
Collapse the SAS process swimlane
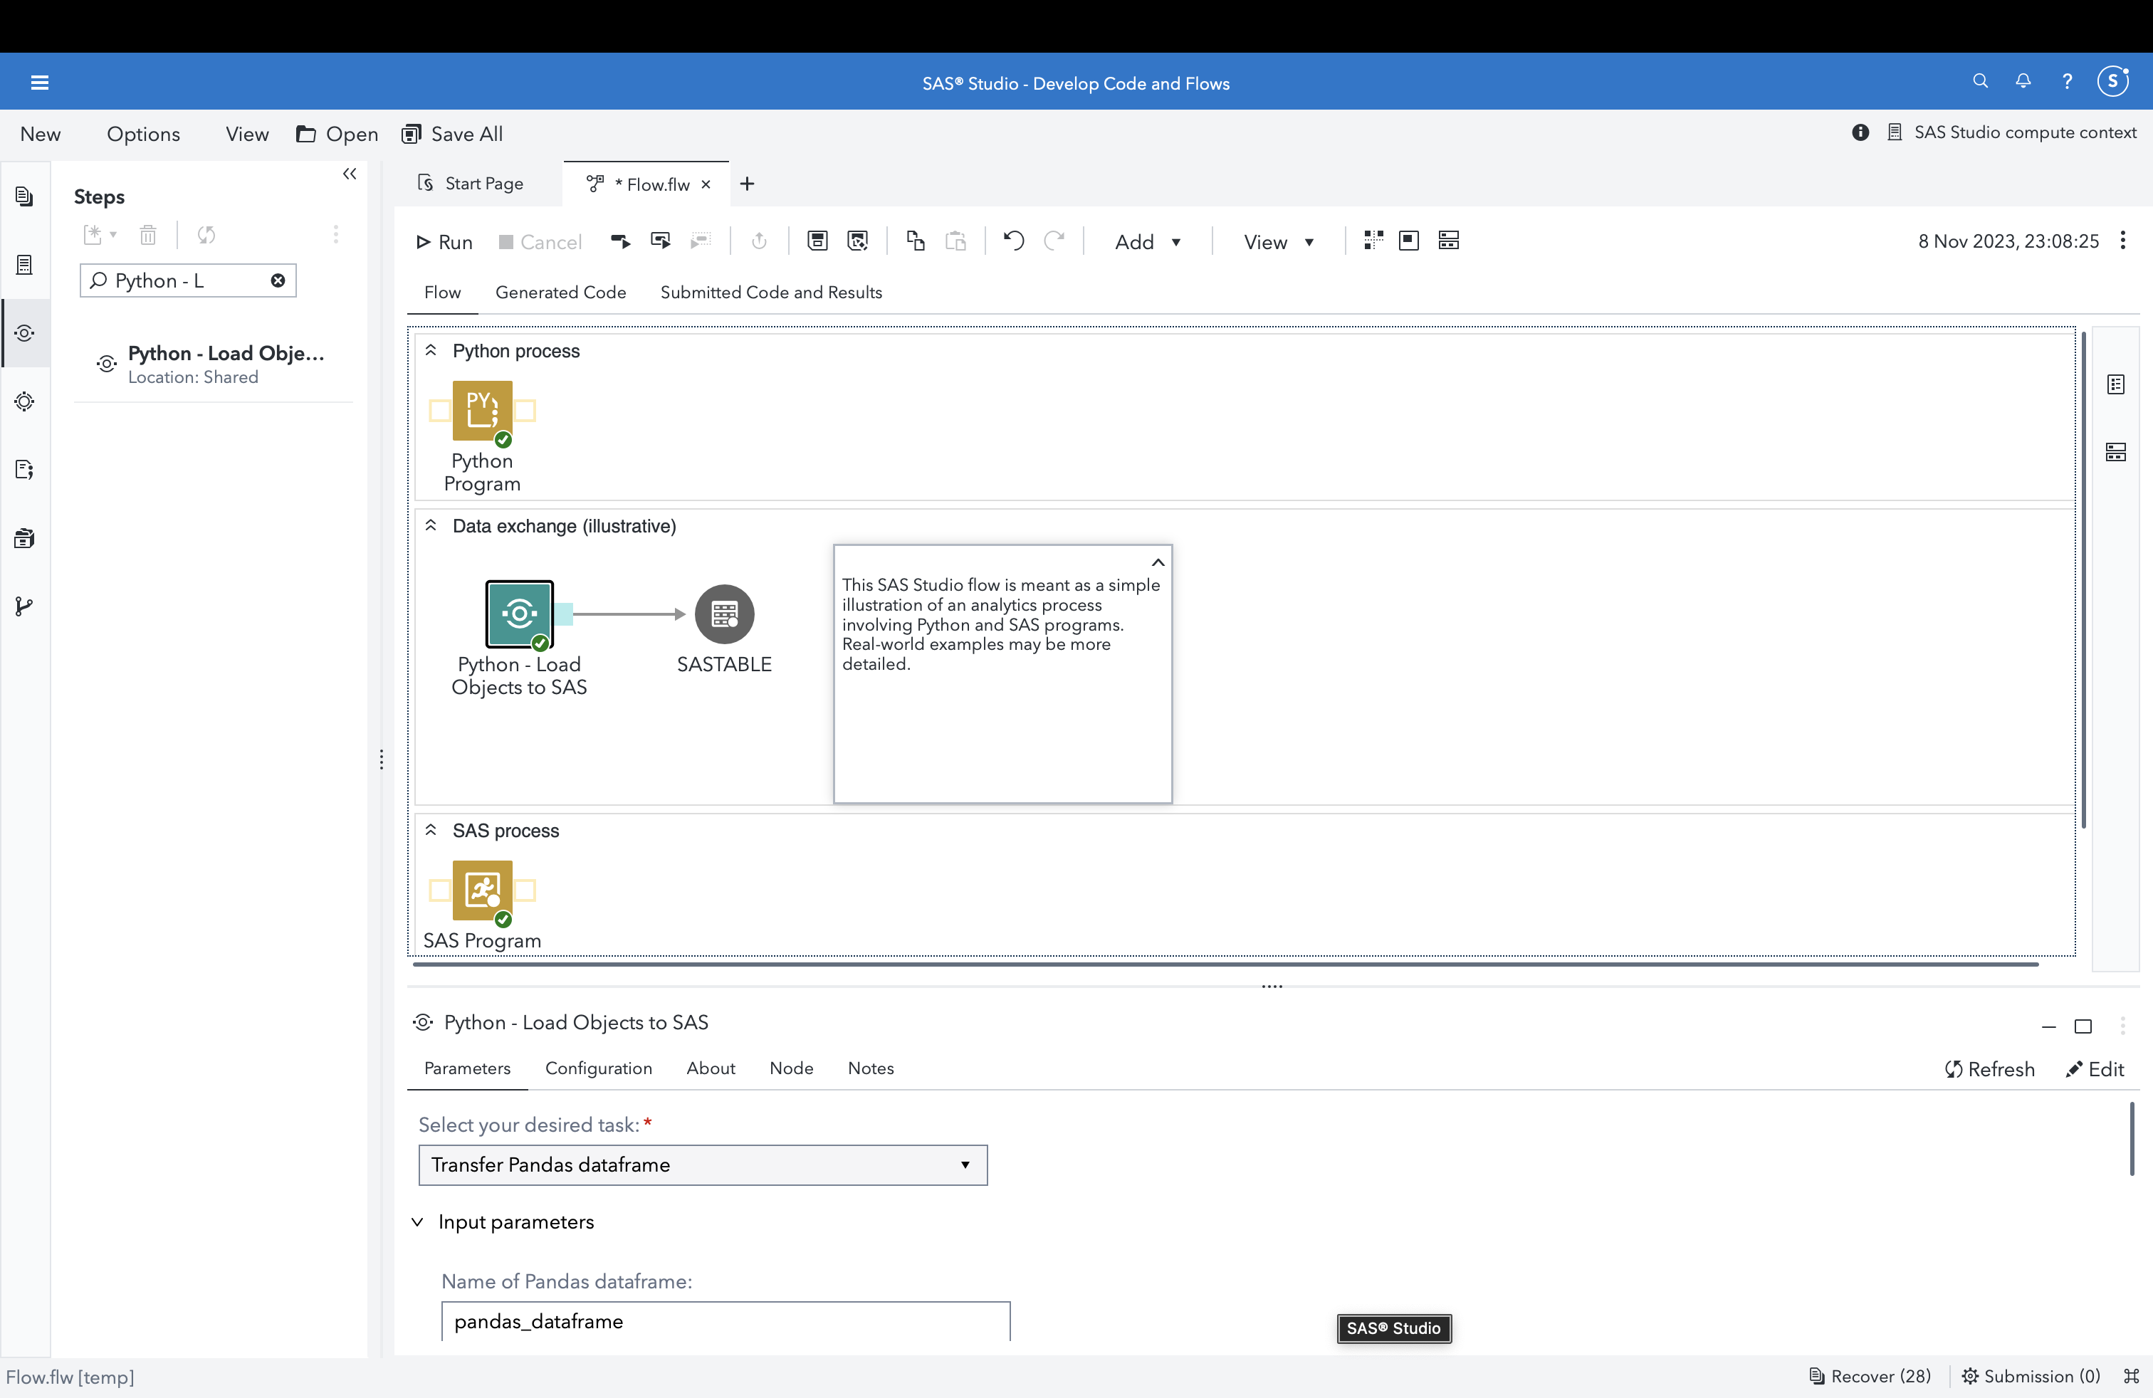(x=431, y=829)
